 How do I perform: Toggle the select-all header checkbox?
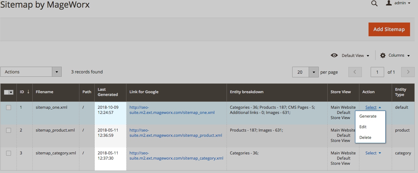coord(6,92)
